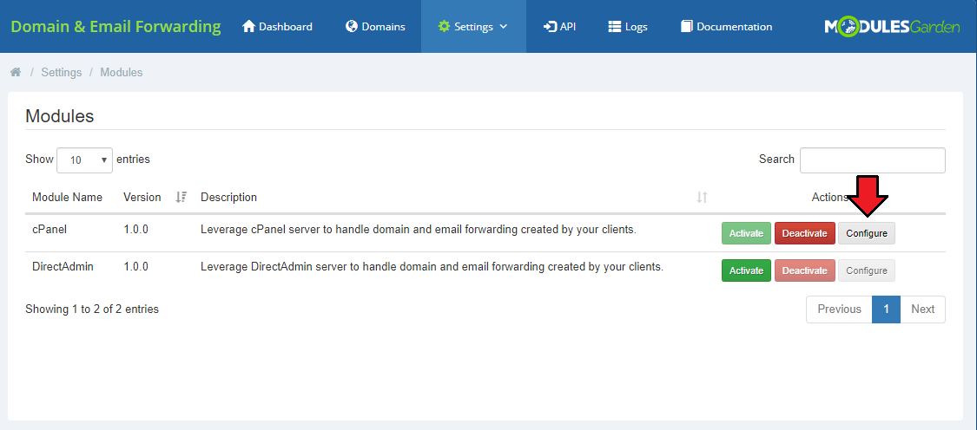
Task: Open the Documentation link
Action: point(727,27)
